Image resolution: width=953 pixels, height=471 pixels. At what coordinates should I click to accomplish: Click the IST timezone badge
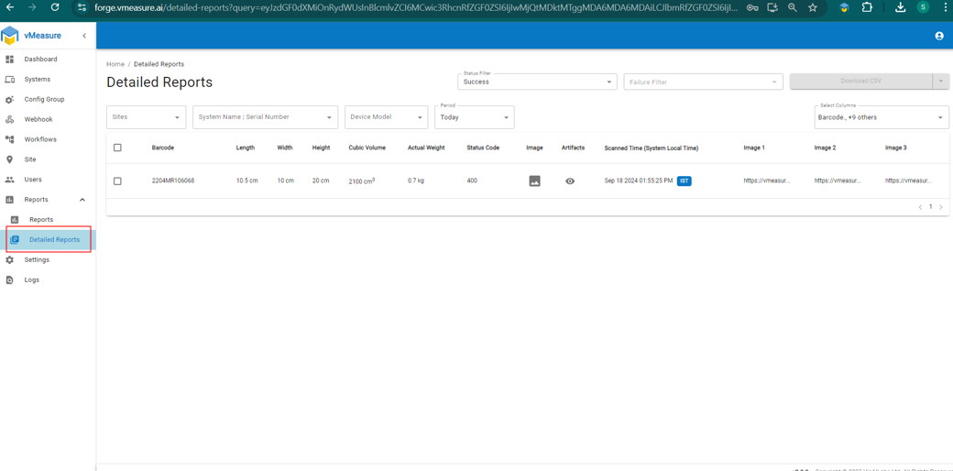(x=685, y=181)
